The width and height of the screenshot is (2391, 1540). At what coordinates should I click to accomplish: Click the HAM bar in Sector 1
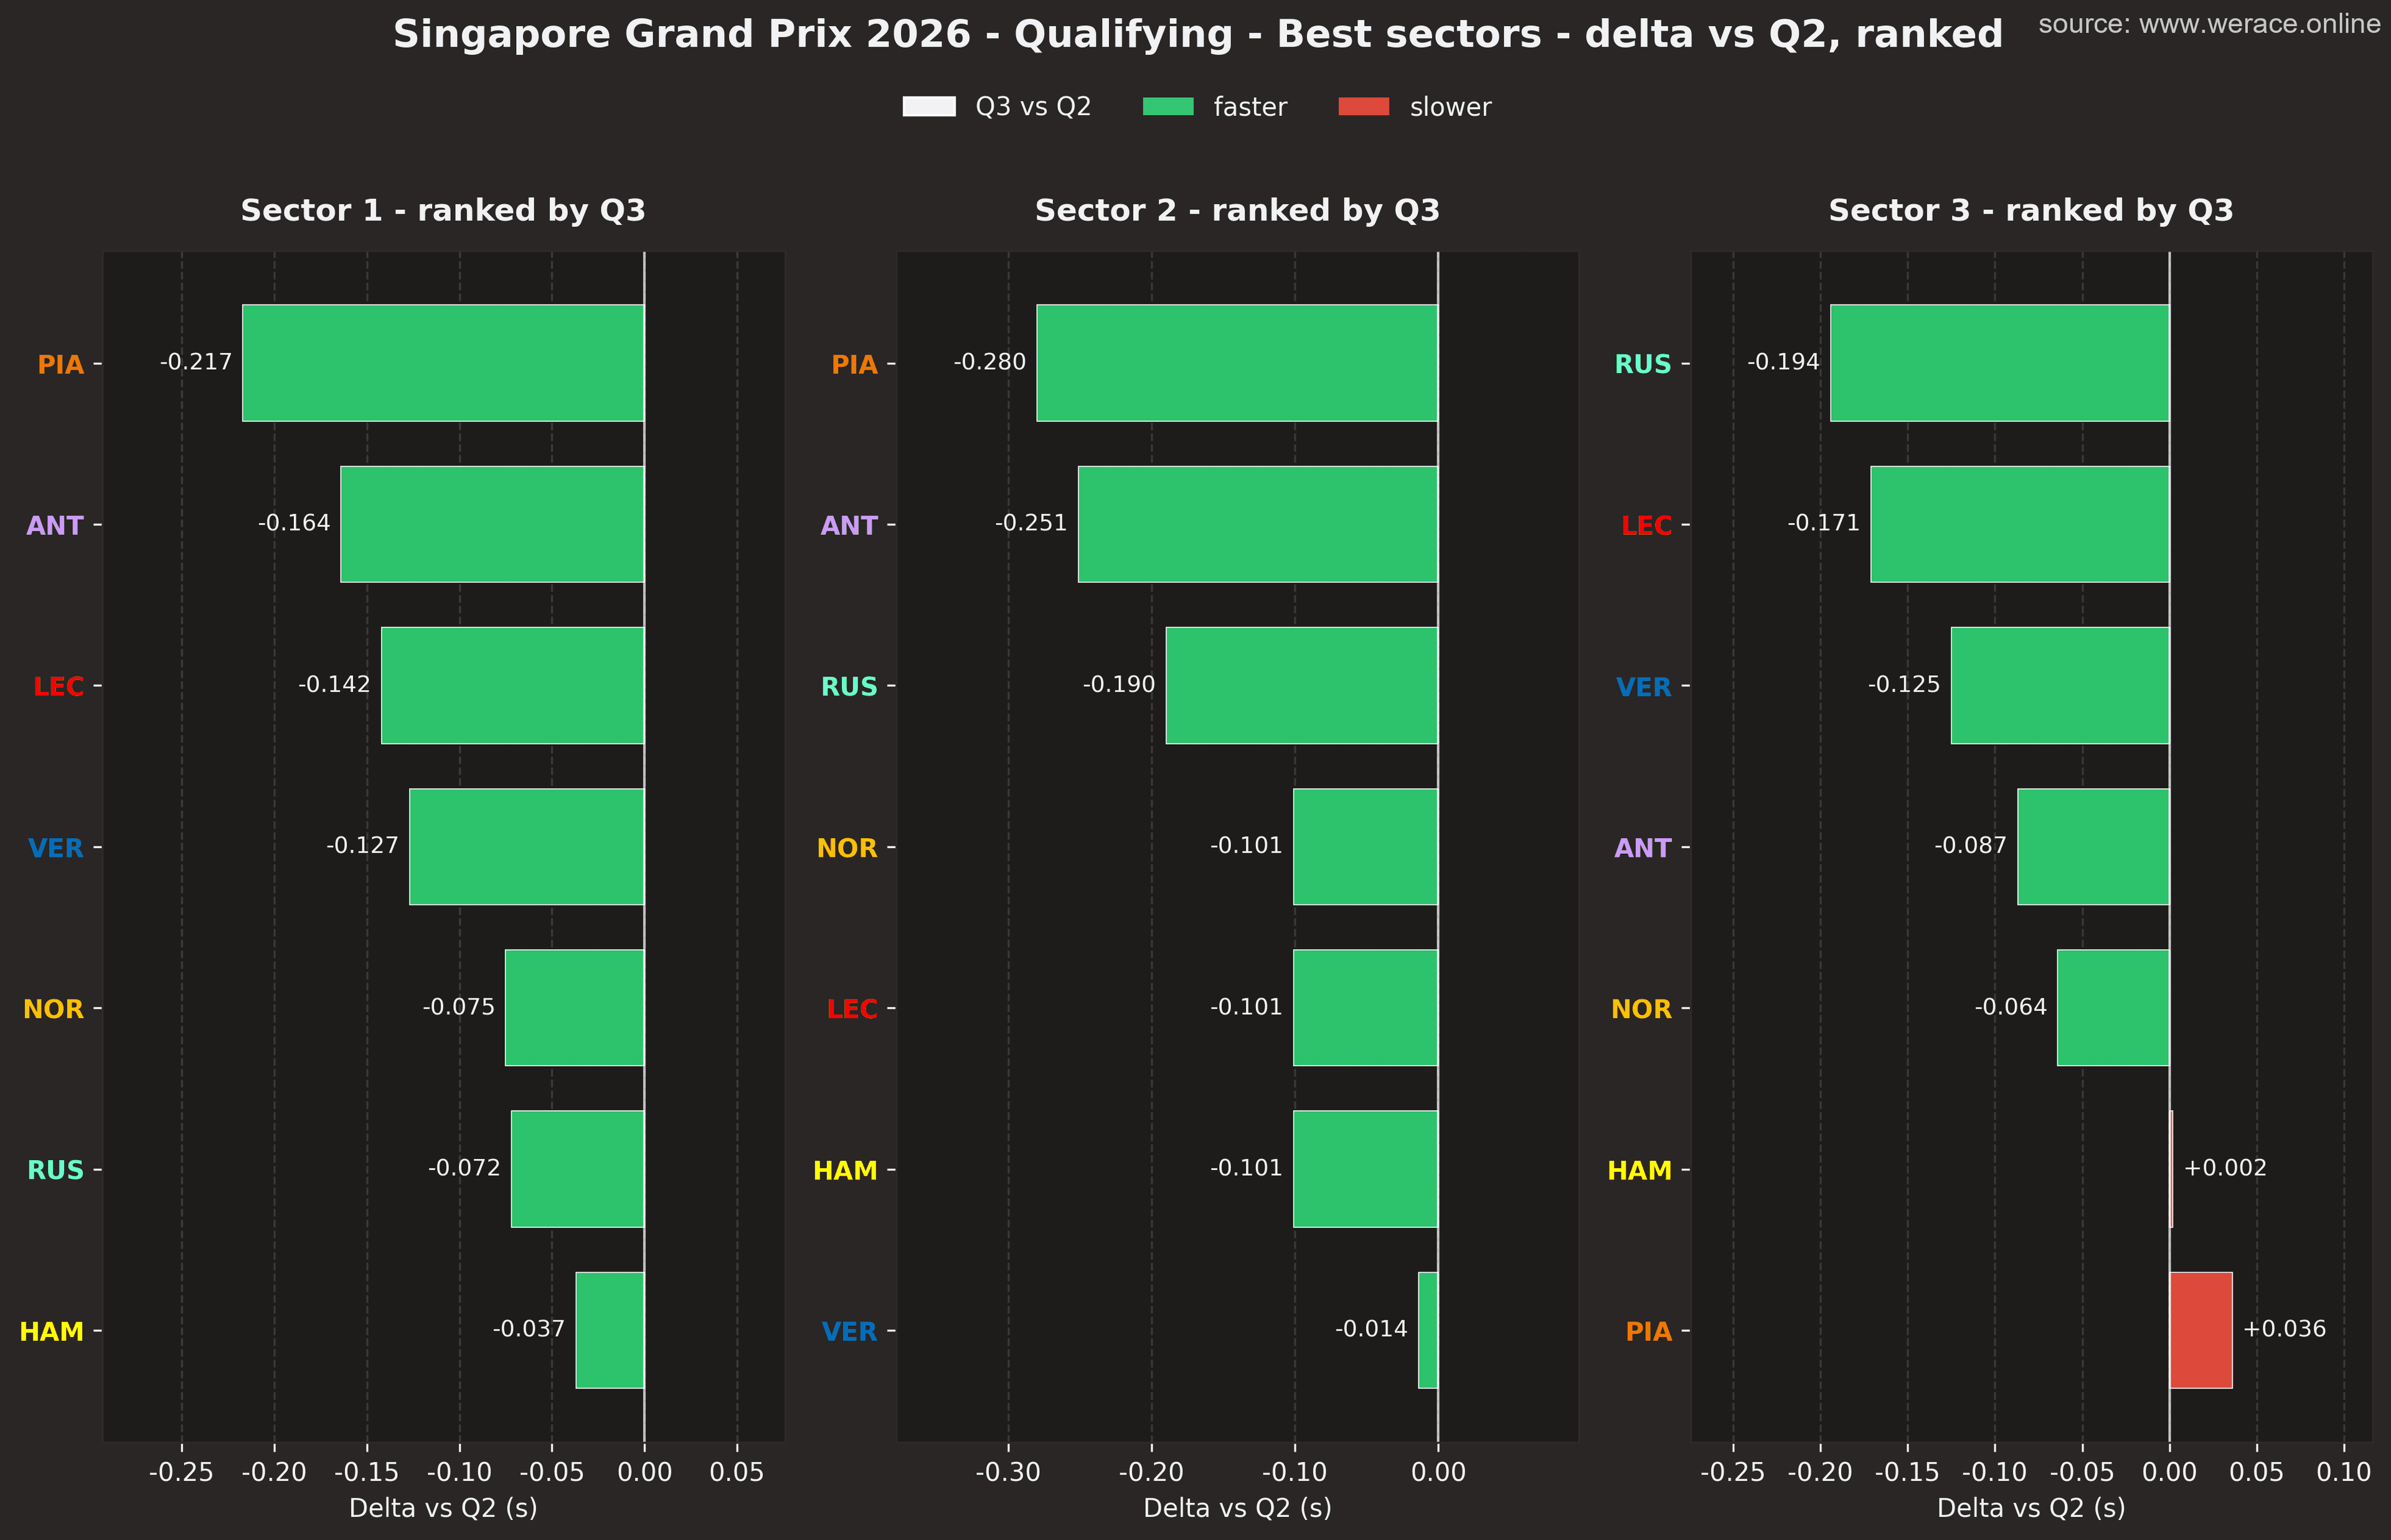[610, 1330]
